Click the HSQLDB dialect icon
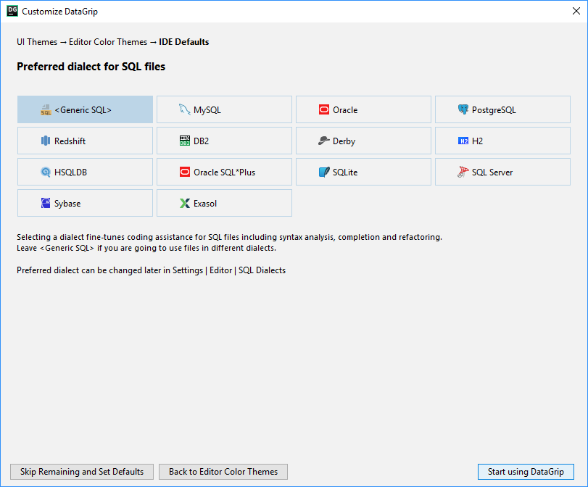Image resolution: width=588 pixels, height=487 pixels. pyautogui.click(x=46, y=172)
